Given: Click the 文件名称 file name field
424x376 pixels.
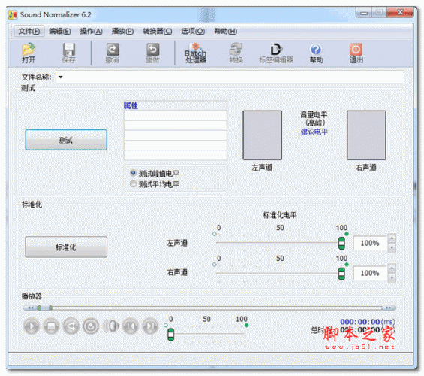Looking at the screenshot, I should [x=230, y=77].
